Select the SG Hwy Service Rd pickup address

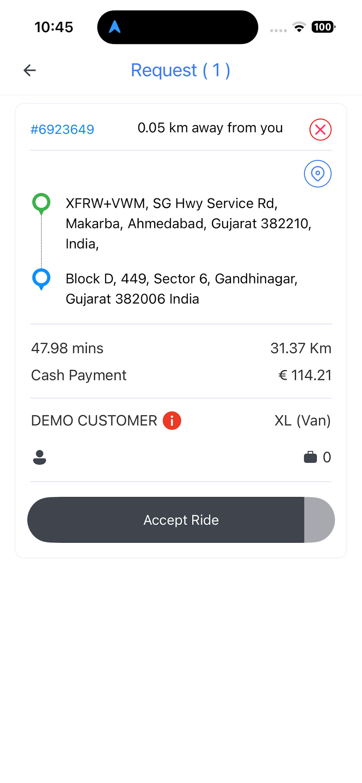coord(189,224)
